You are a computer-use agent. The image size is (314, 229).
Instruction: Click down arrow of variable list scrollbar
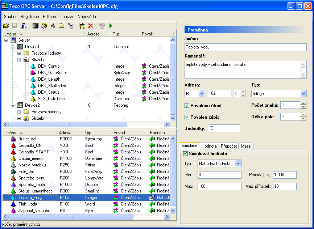point(173,210)
